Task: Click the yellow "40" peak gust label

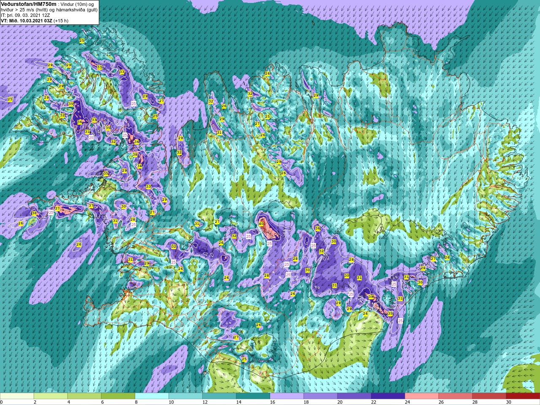Action: click(261, 224)
